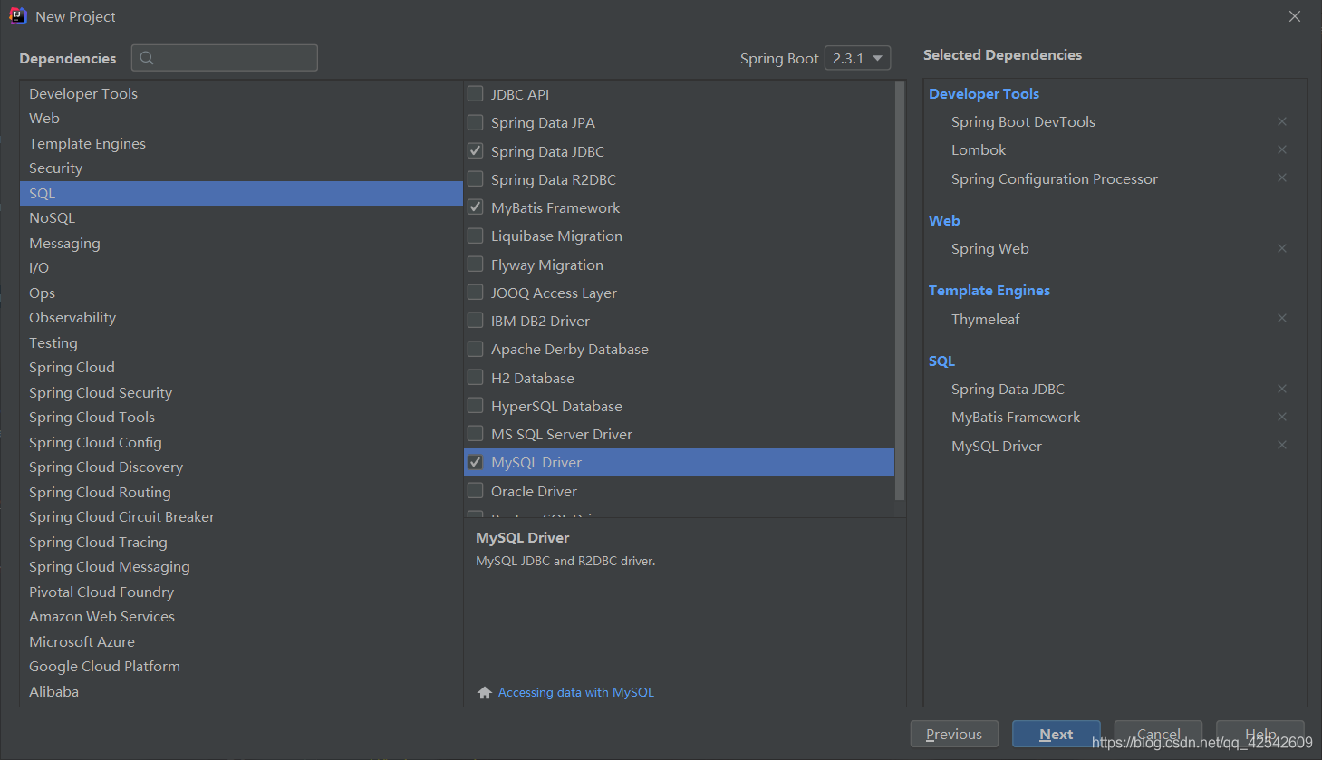This screenshot has height=760, width=1322.
Task: Enable Flyway Migration checkbox
Action: pyautogui.click(x=475, y=264)
